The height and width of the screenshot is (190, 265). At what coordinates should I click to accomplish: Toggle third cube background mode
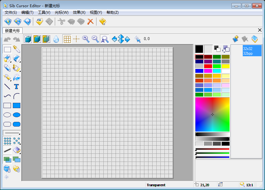point(46,39)
